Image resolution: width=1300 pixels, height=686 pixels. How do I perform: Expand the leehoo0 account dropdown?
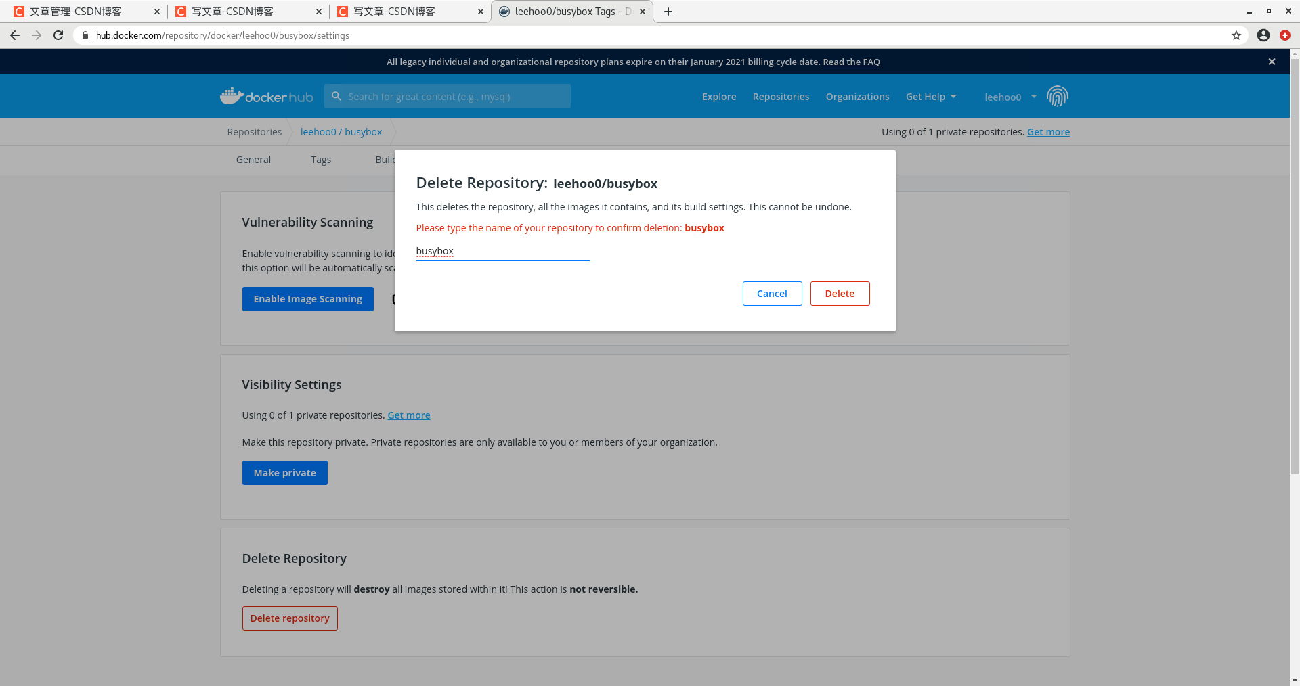point(1010,97)
